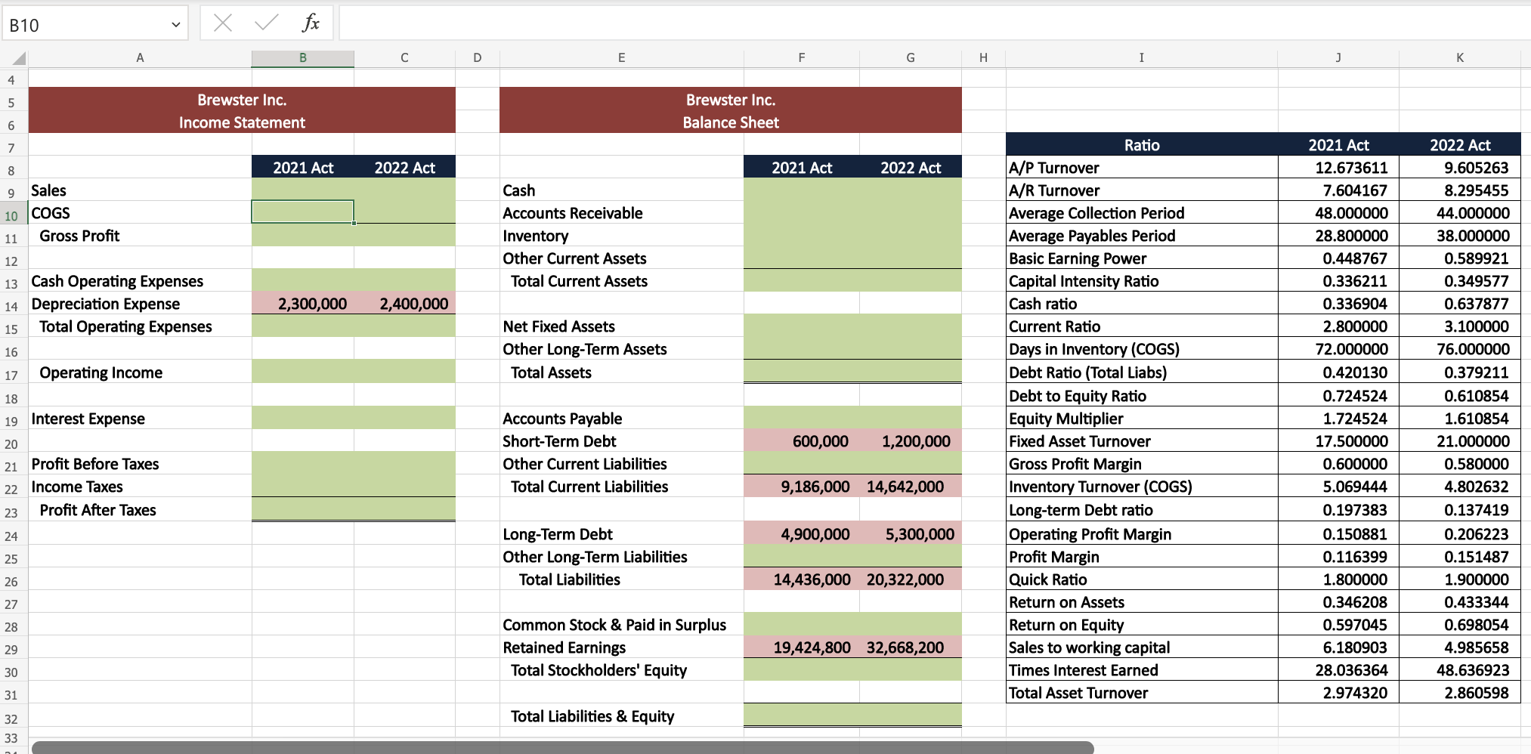Click Retained Earnings 19,424,800 cell
This screenshot has height=754, width=1531.
[x=801, y=647]
